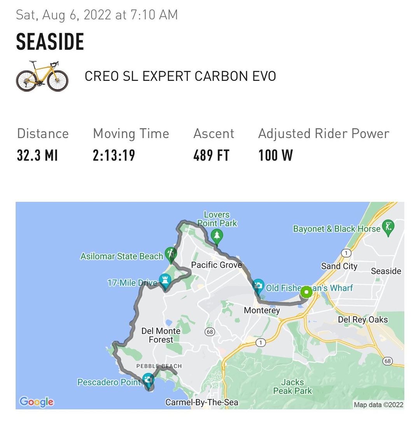The image size is (420, 425).
Task: Click the Monterey city label
Action: pyautogui.click(x=262, y=310)
